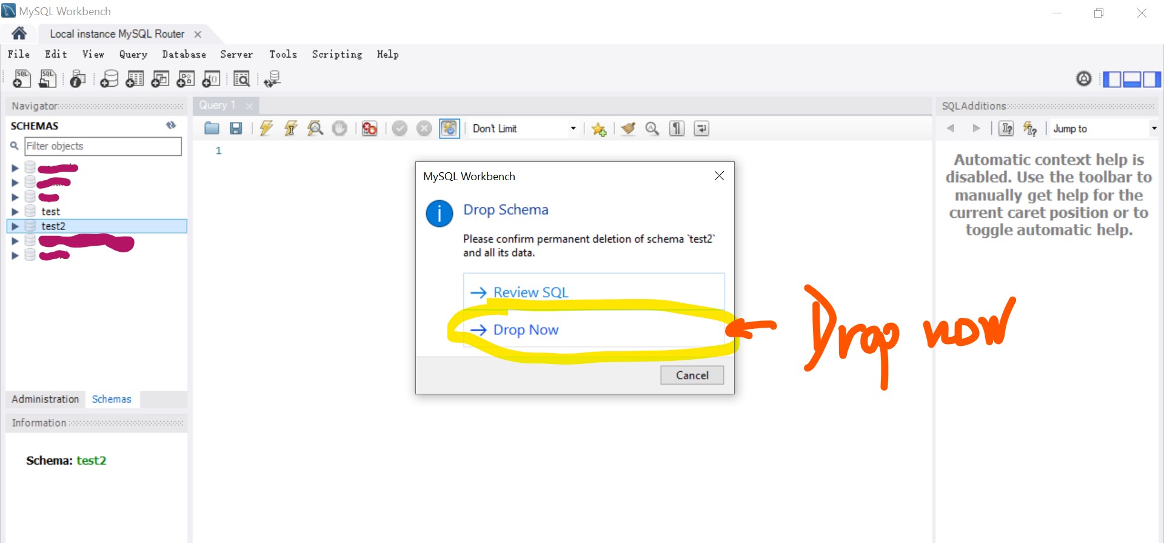Save script with the floppy disk icon
This screenshot has height=543, width=1164.
pyautogui.click(x=236, y=128)
